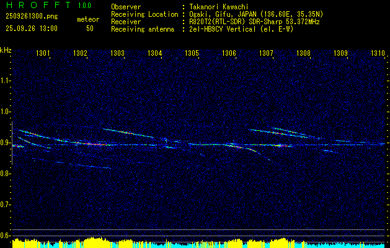Click the name Takanori Kawachi
Image resolution: width=390 pixels, height=248 pixels.
click(219, 7)
